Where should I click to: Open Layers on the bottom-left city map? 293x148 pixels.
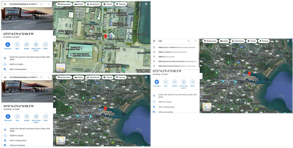(61, 140)
